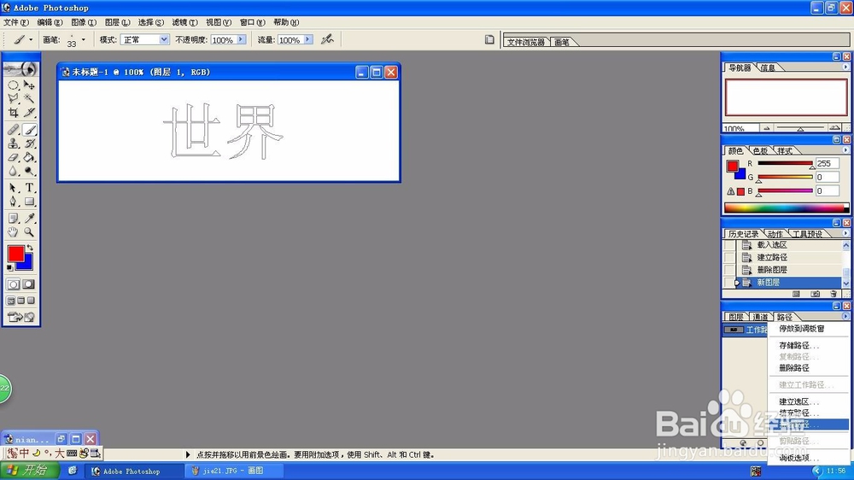
Task: Switch to the 色板 tab
Action: click(760, 151)
